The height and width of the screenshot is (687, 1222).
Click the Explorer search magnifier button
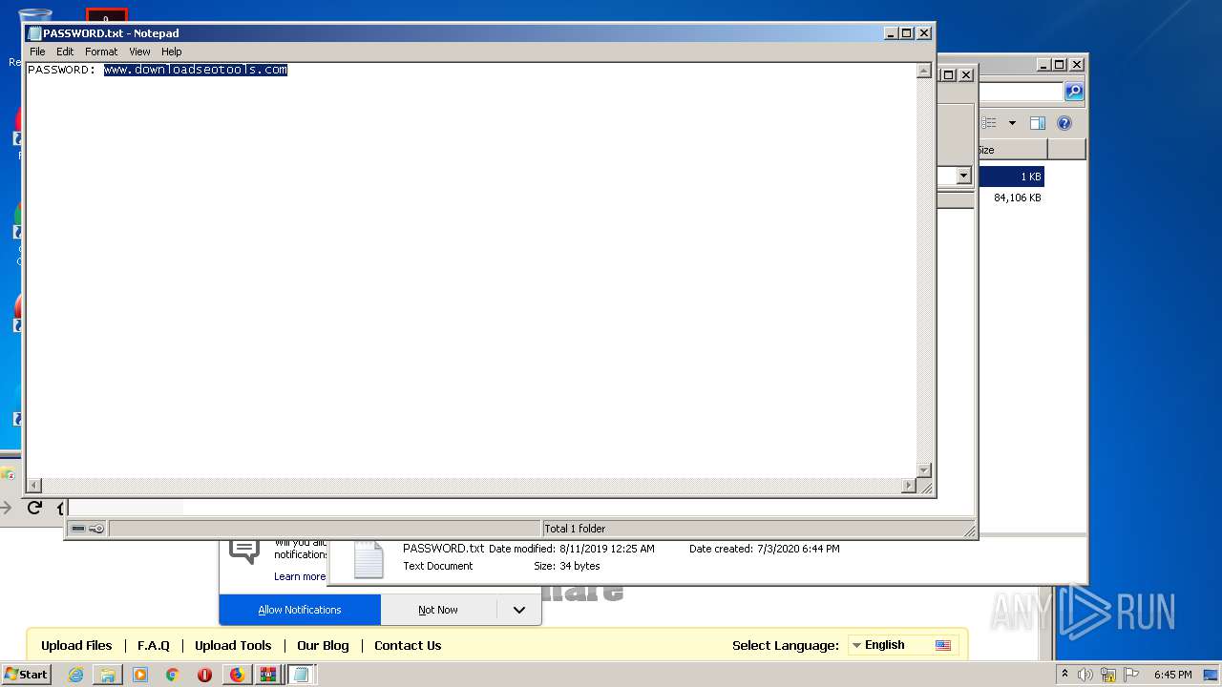tap(1074, 92)
